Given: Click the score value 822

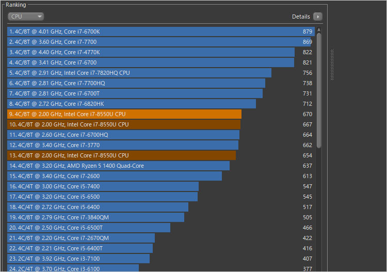Looking at the screenshot, I should (x=308, y=52).
